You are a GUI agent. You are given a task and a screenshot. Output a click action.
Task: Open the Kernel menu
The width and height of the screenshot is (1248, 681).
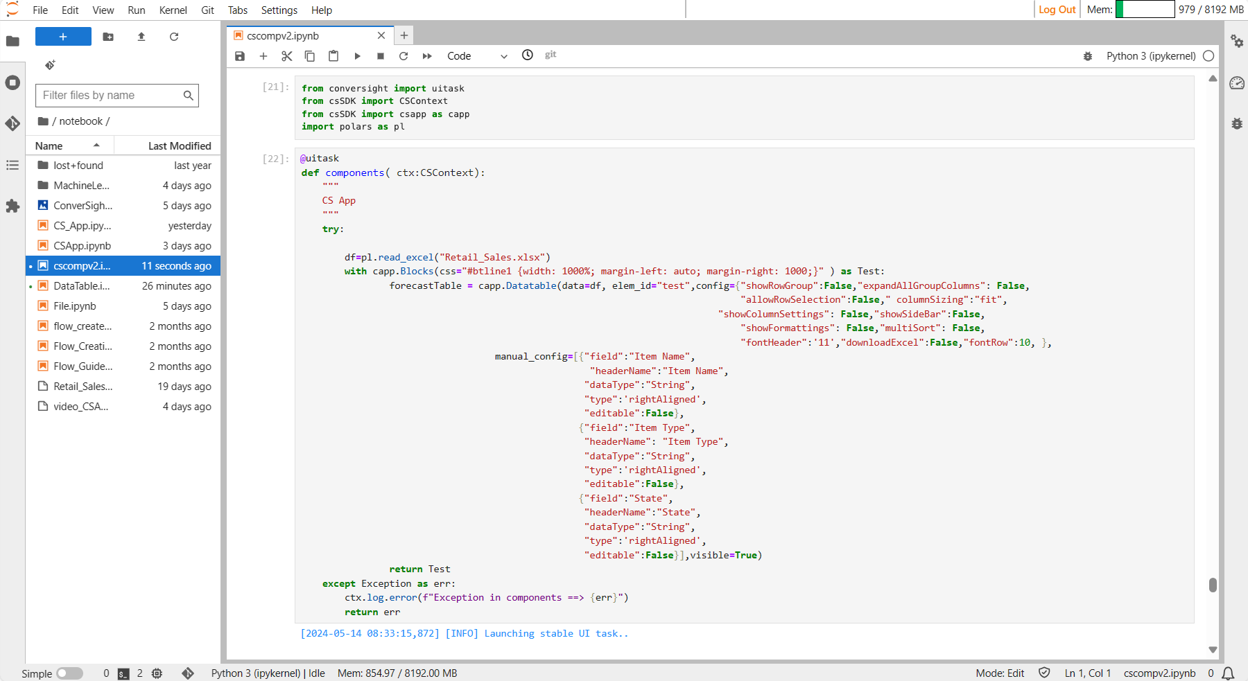tap(173, 10)
